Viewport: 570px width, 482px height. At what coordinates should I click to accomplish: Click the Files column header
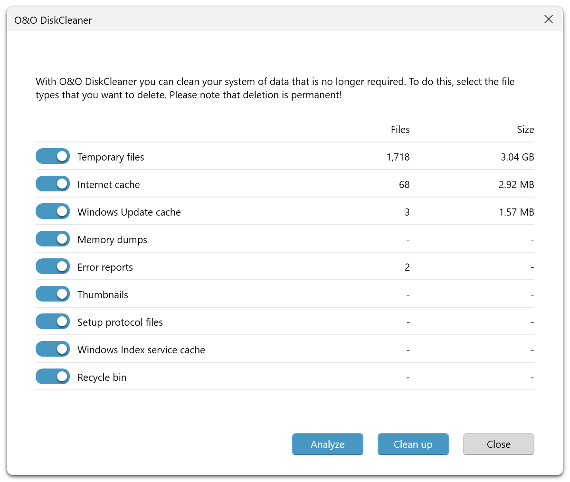(x=400, y=130)
